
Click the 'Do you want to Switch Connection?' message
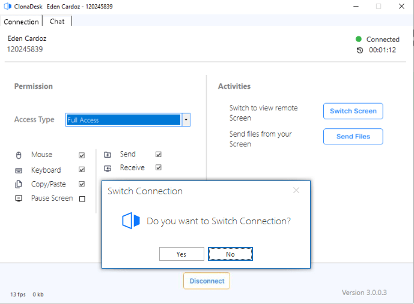219,221
